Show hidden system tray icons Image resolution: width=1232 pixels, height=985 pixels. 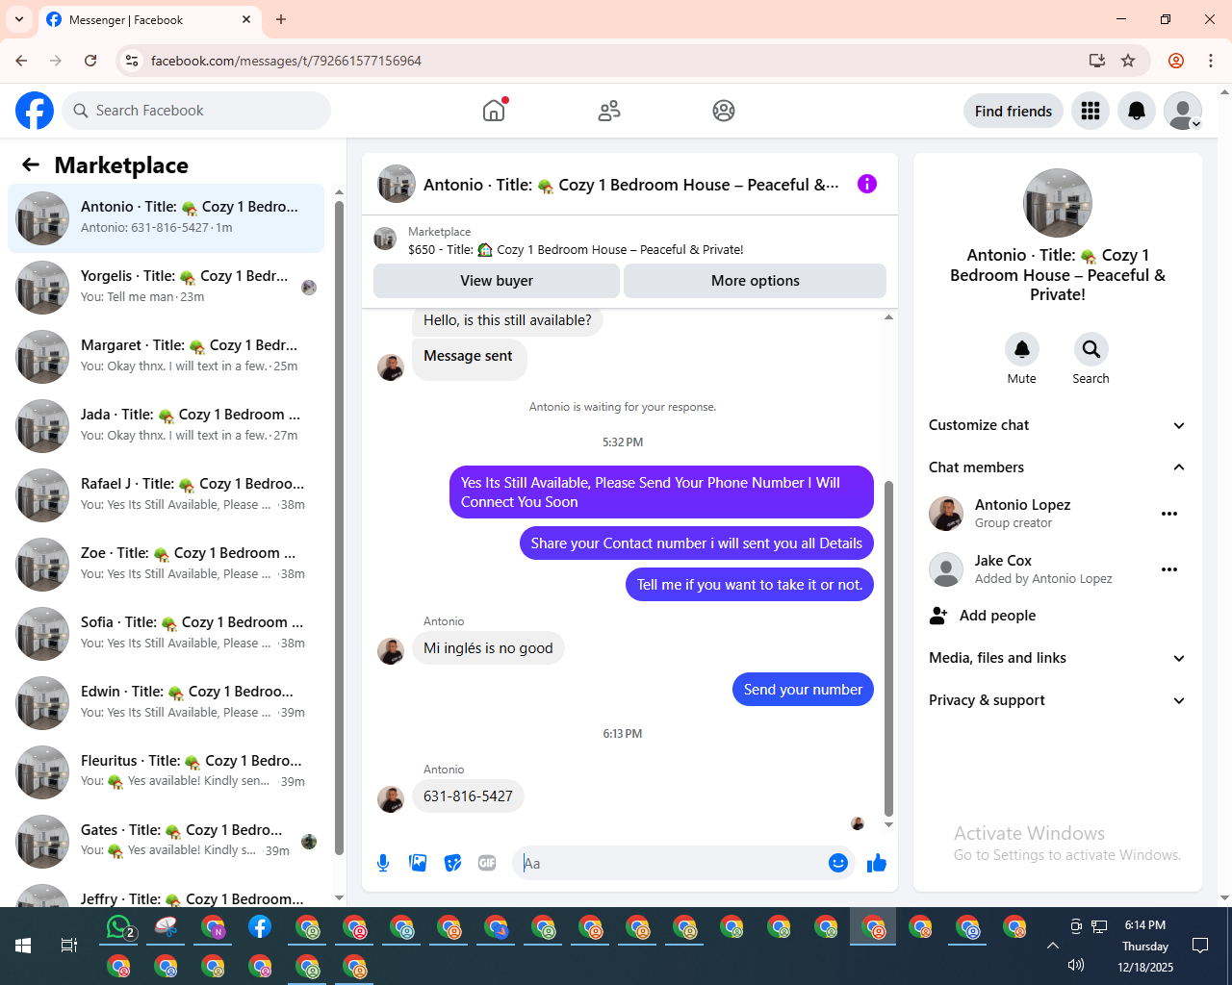(x=1053, y=946)
